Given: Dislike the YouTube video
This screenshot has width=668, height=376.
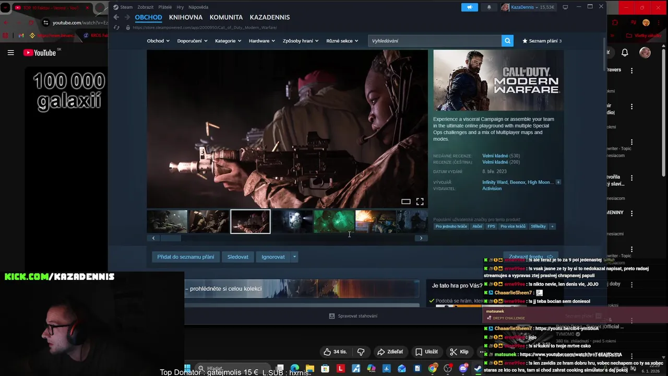Looking at the screenshot, I should 361,352.
